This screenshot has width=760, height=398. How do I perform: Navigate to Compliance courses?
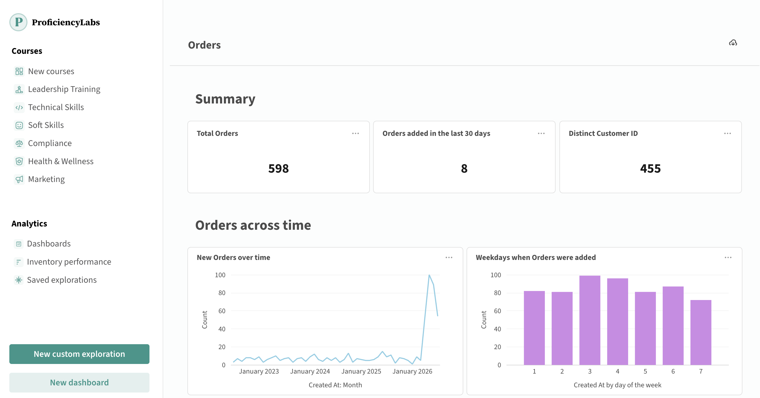(49, 143)
